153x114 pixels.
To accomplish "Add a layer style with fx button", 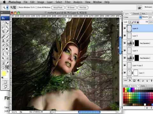I will click(x=130, y=81).
